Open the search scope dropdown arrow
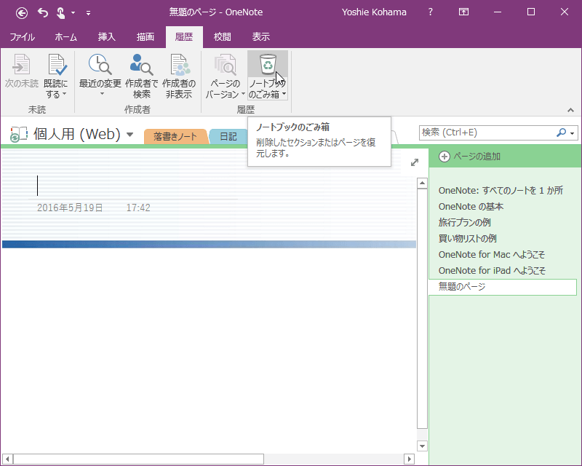This screenshot has width=582, height=466. 573,133
